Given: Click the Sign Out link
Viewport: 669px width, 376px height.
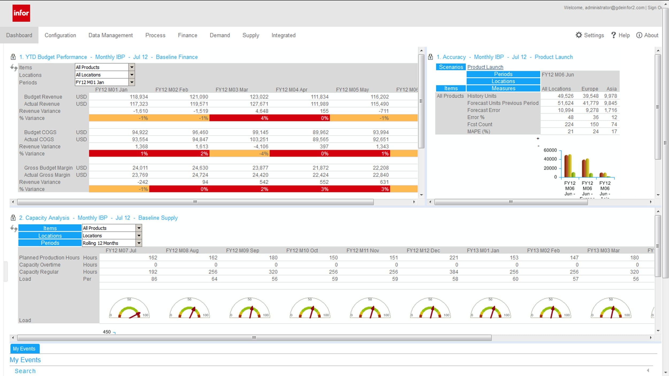Looking at the screenshot, I should pyautogui.click(x=655, y=8).
